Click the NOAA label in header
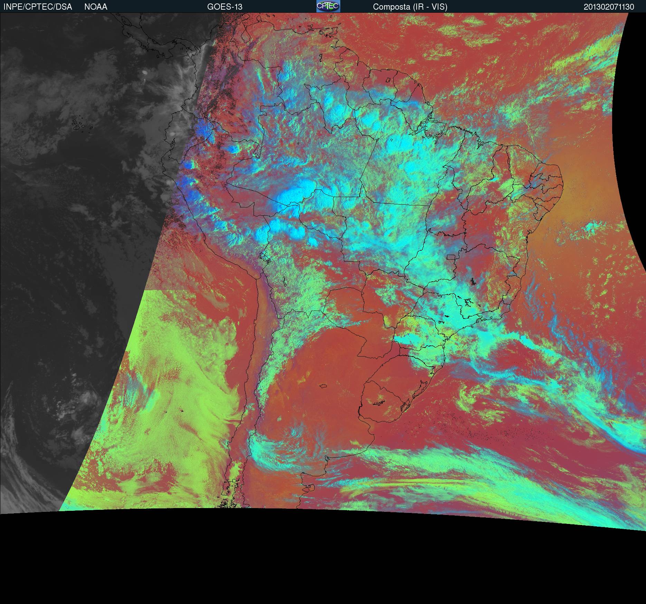Viewport: 646px width, 604px height. pyautogui.click(x=96, y=7)
